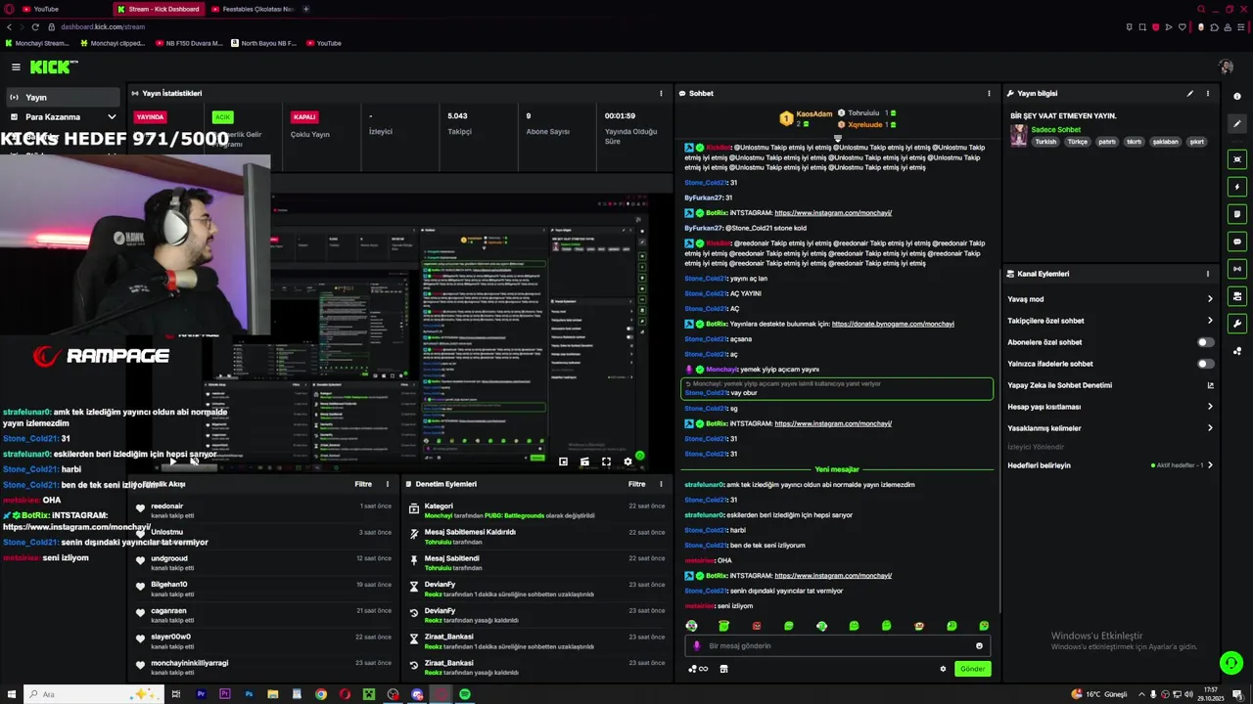The width and height of the screenshot is (1253, 704).
Task: Open activity feed panel options menu
Action: 387,484
